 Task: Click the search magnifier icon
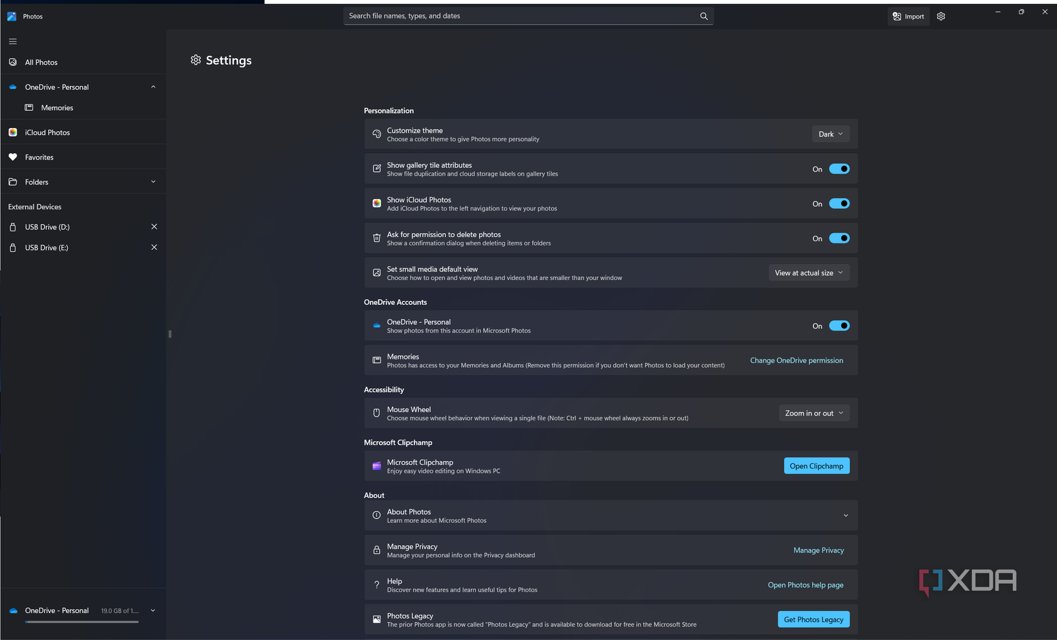[704, 16]
